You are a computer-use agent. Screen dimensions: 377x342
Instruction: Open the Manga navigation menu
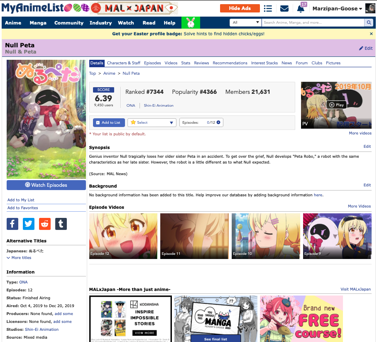[38, 23]
